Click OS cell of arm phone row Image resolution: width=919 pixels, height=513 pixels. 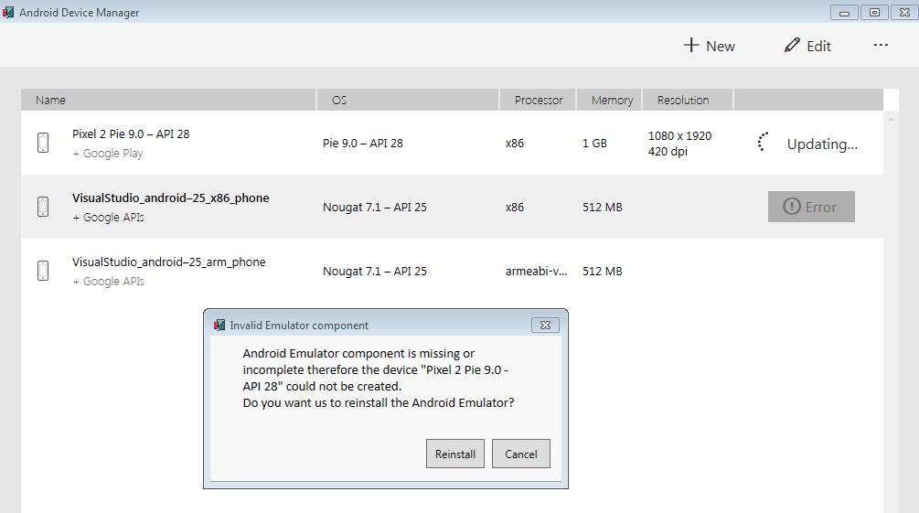375,271
